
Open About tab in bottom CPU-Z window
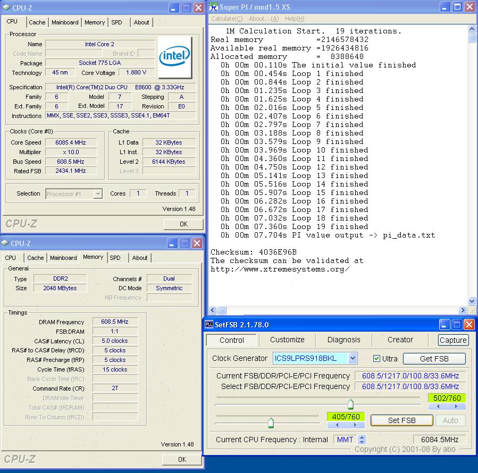(140, 258)
